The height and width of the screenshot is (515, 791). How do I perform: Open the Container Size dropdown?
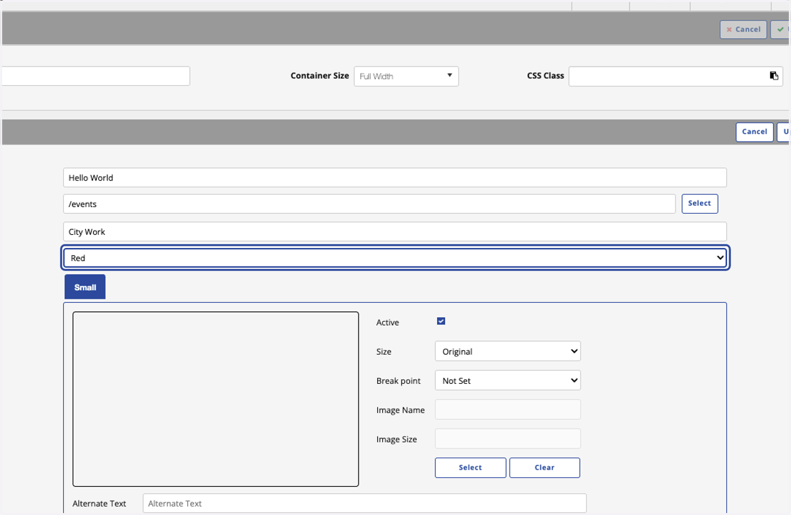click(406, 76)
